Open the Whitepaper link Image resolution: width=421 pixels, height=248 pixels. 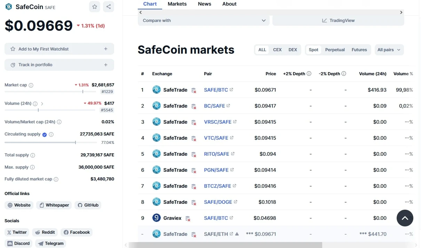pyautogui.click(x=54, y=205)
